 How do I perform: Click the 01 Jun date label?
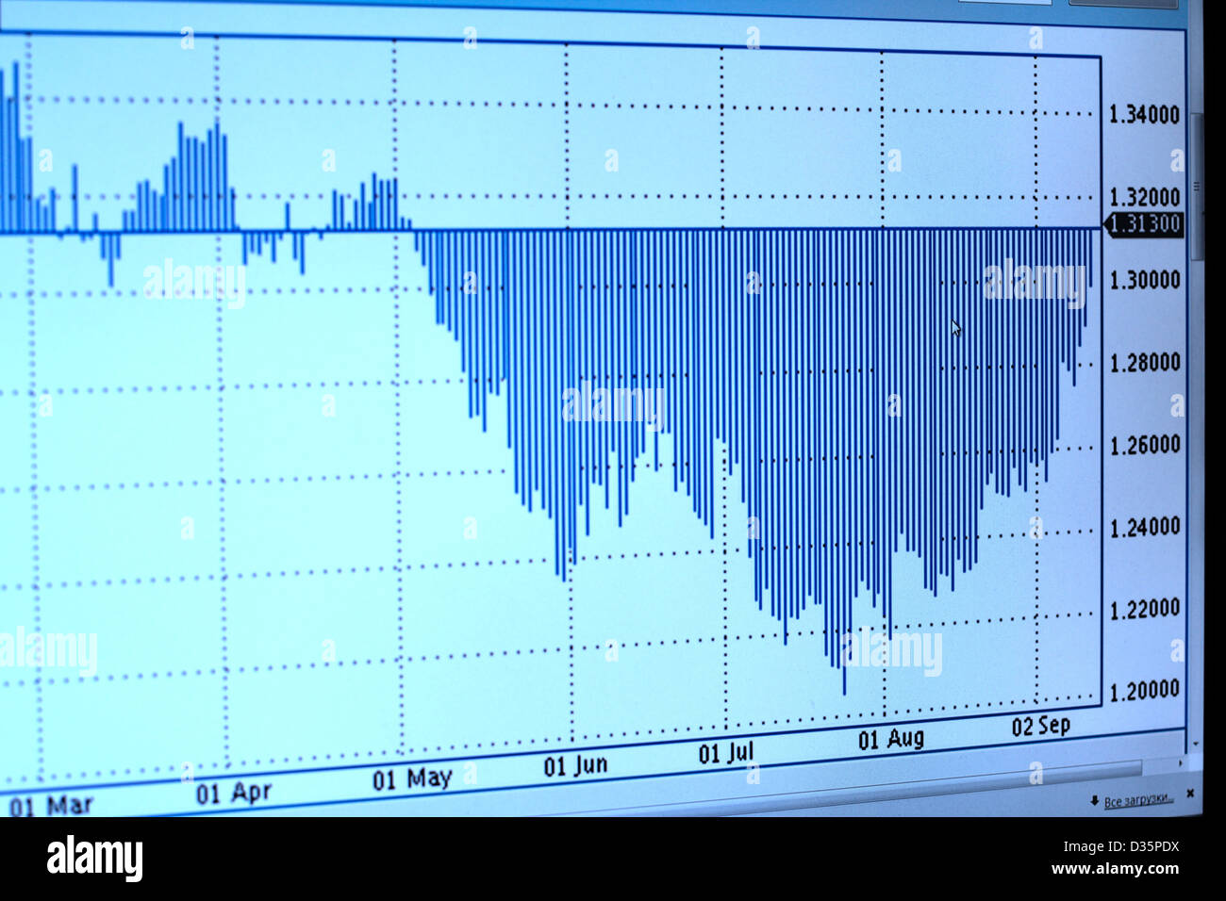[x=575, y=765]
